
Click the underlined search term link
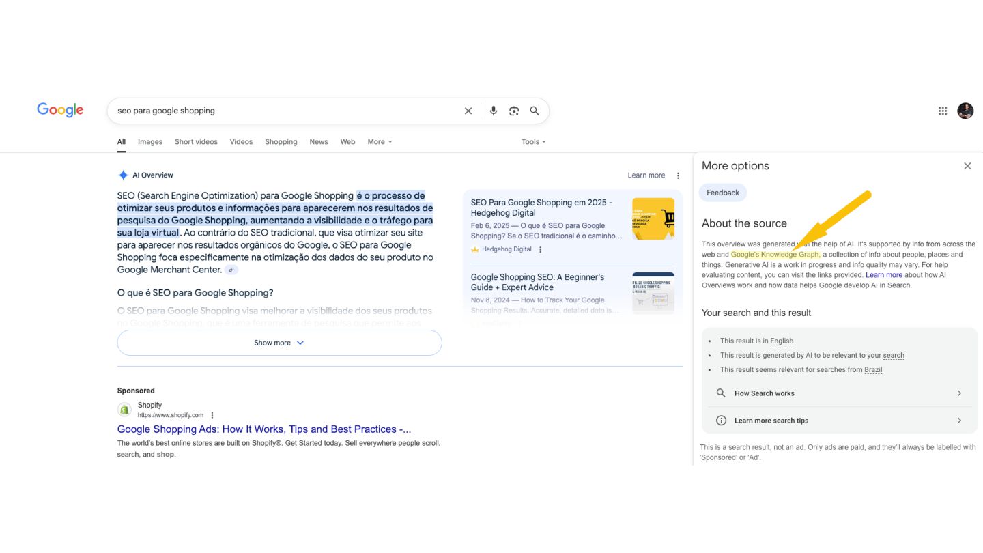coord(894,355)
